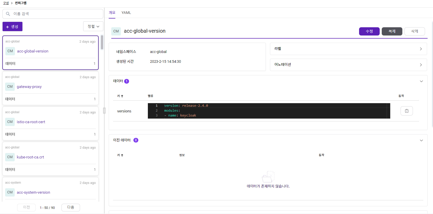
Task: Click the 복제 duplicate button
Action: [392, 31]
